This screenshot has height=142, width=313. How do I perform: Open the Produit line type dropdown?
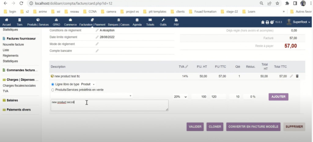point(88,84)
